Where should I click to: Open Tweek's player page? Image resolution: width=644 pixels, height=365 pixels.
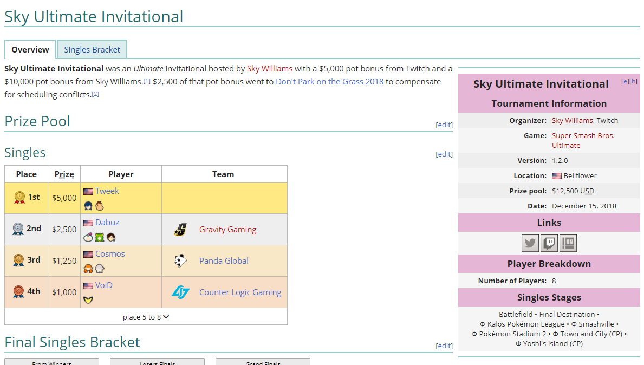coord(107,191)
